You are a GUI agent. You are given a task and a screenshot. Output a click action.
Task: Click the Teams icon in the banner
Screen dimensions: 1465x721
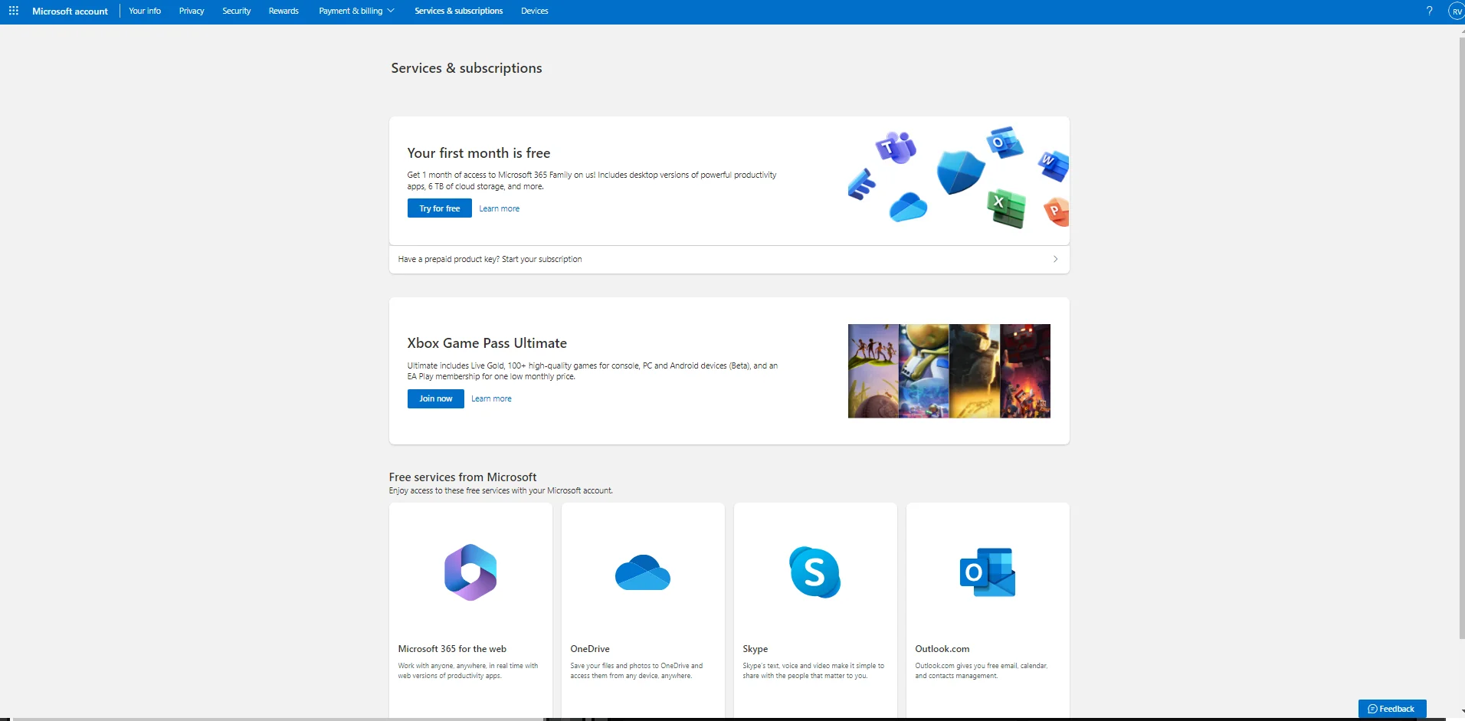pyautogui.click(x=896, y=146)
